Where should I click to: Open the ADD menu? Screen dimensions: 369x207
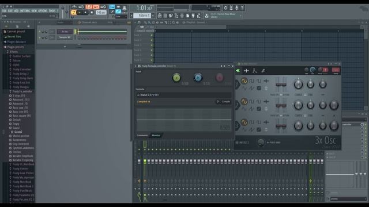pyautogui.click(x=16, y=11)
